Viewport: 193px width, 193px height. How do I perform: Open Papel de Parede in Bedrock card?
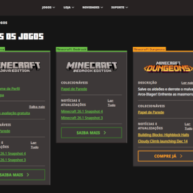pyautogui.click(x=74, y=89)
